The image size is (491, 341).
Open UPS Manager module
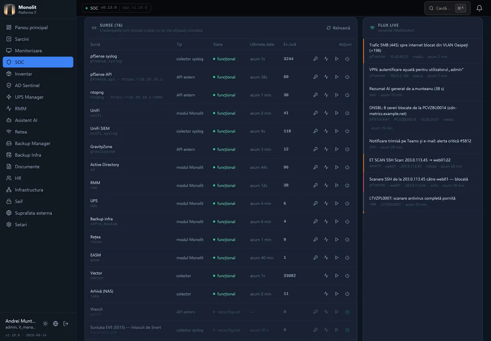pyautogui.click(x=38, y=97)
